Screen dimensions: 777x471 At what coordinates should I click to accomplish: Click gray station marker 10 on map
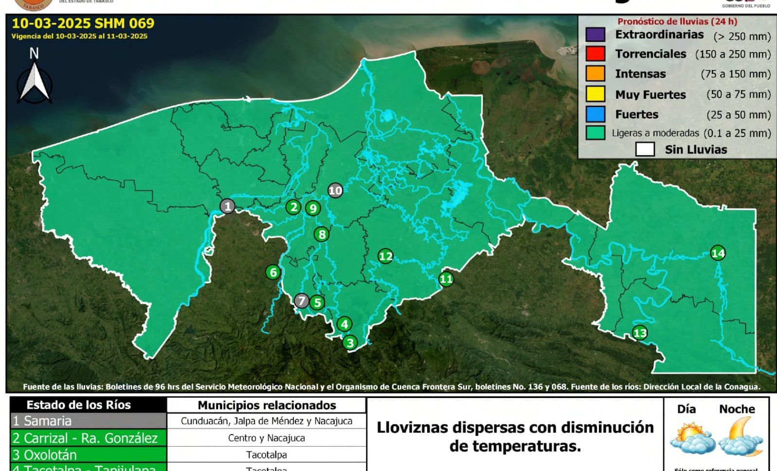335,190
